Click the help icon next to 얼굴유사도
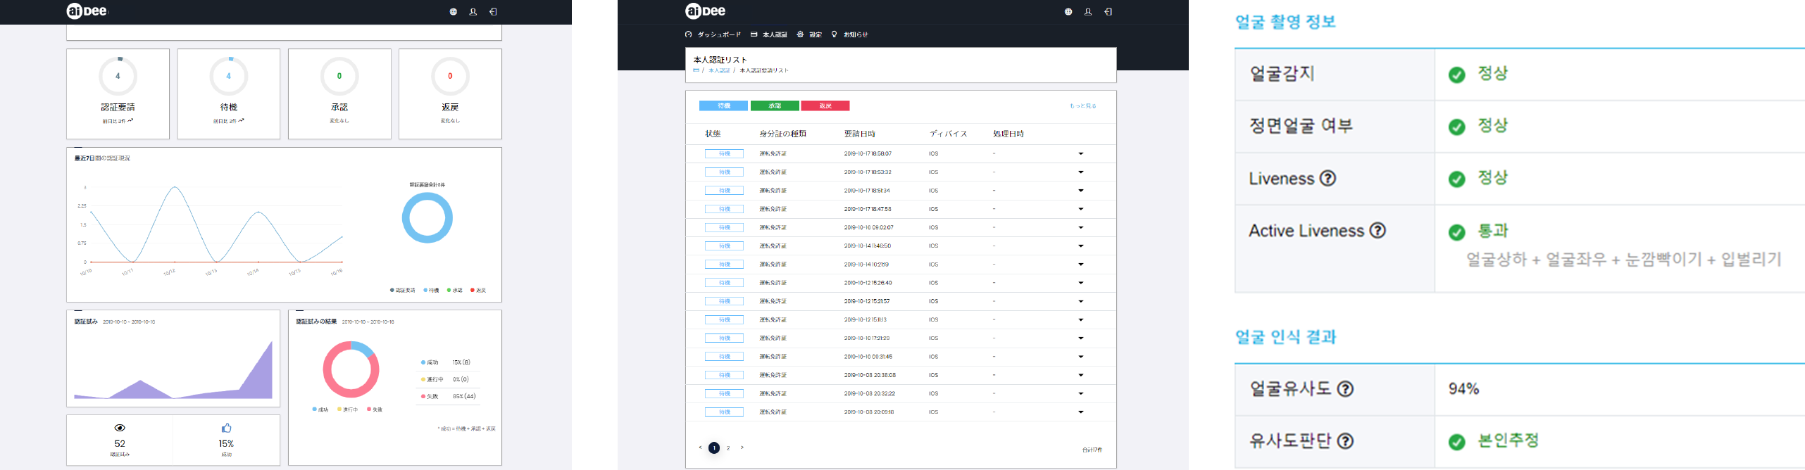This screenshot has height=470, width=1805. pyautogui.click(x=1345, y=388)
